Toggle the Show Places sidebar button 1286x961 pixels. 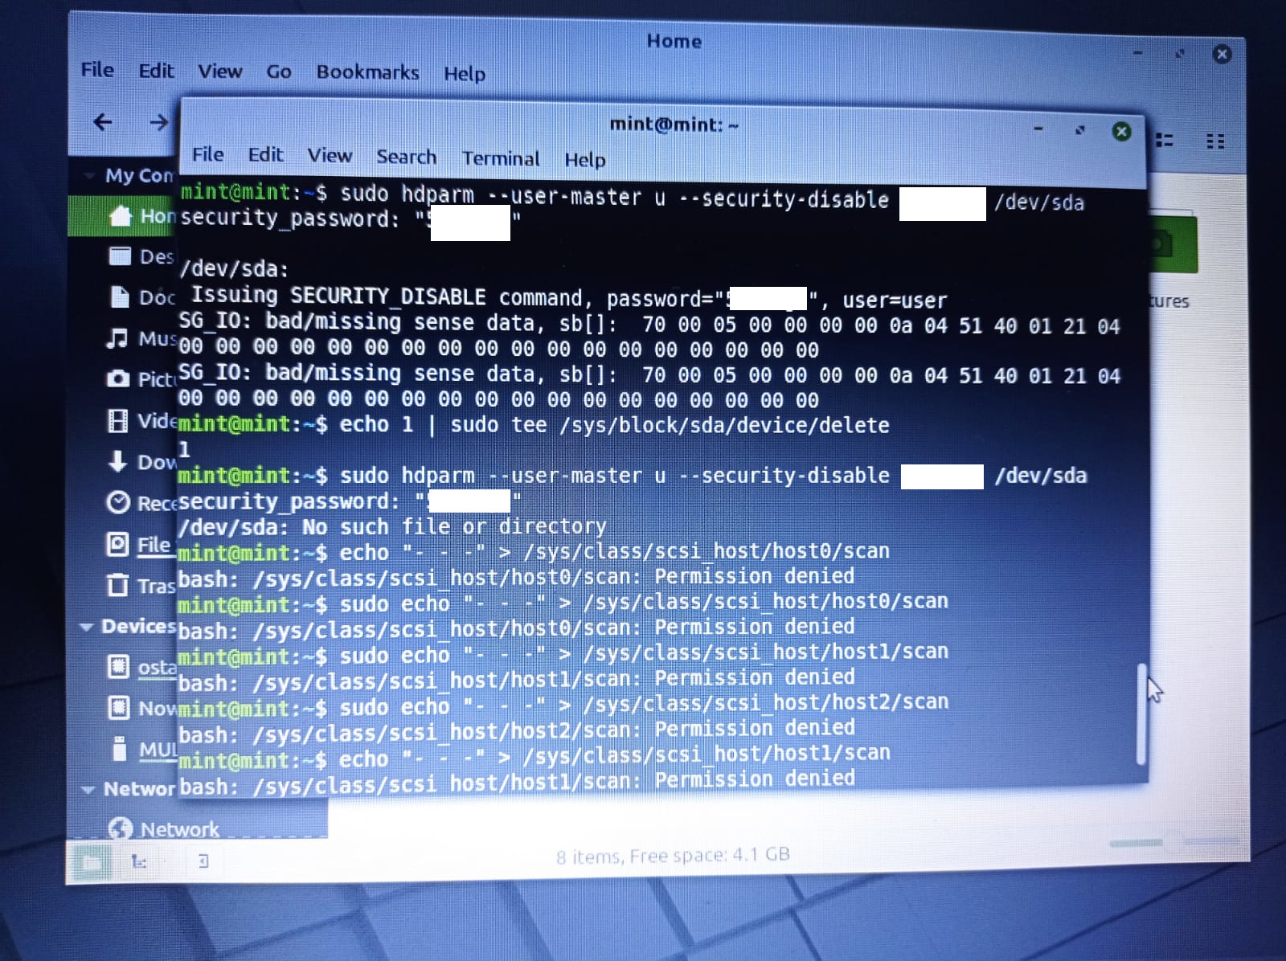pyautogui.click(x=92, y=862)
